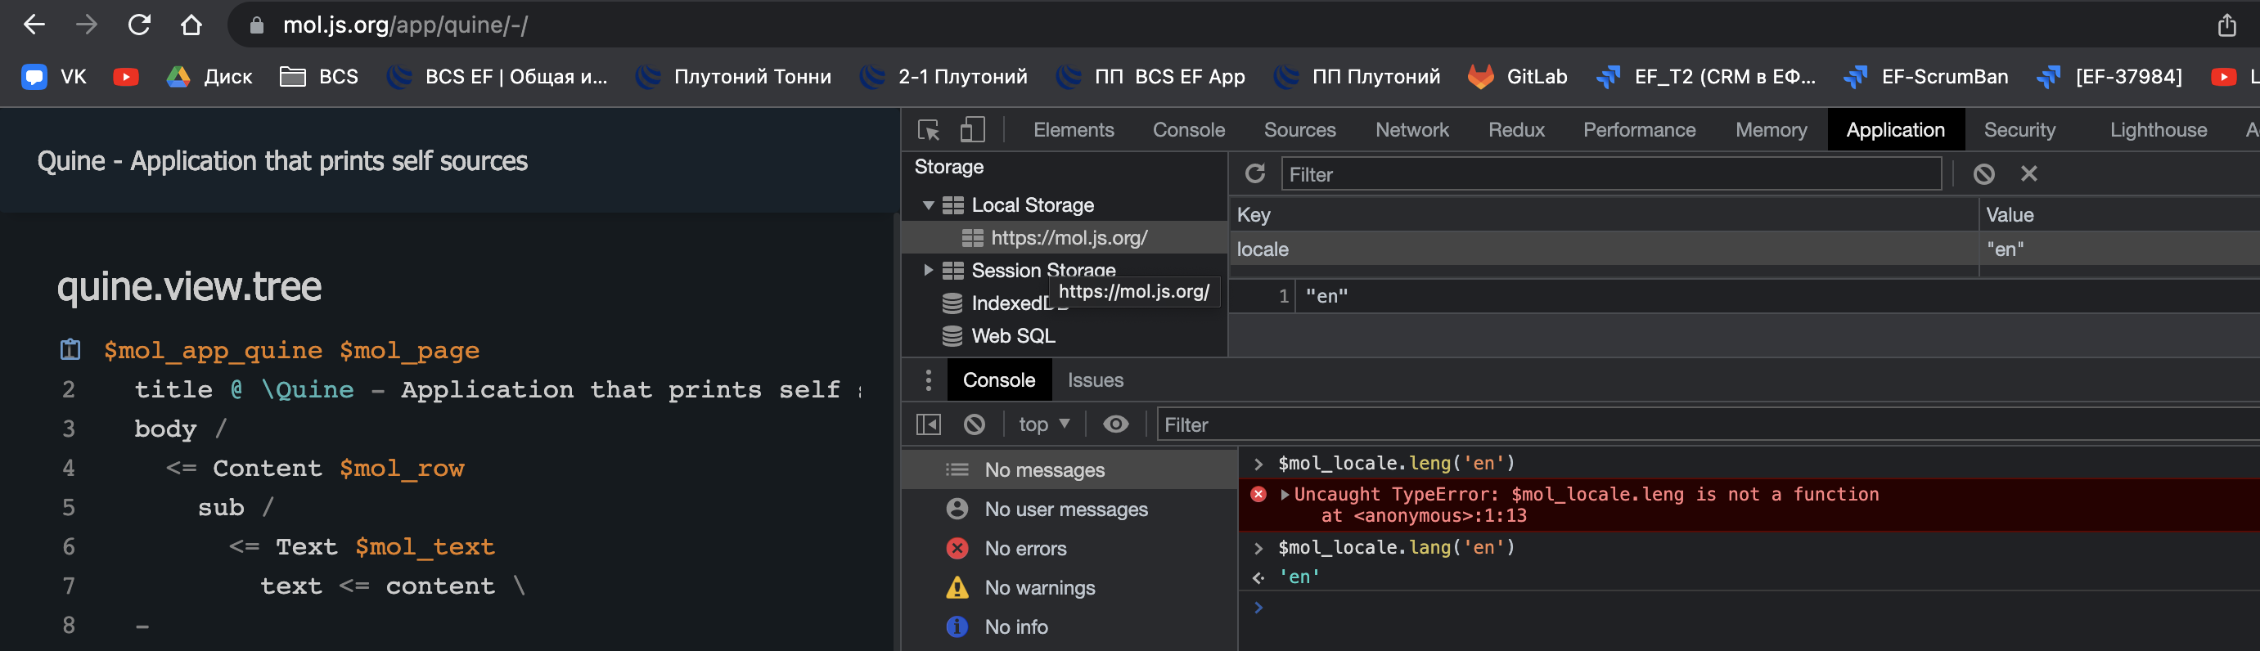Clear the console output

(974, 424)
